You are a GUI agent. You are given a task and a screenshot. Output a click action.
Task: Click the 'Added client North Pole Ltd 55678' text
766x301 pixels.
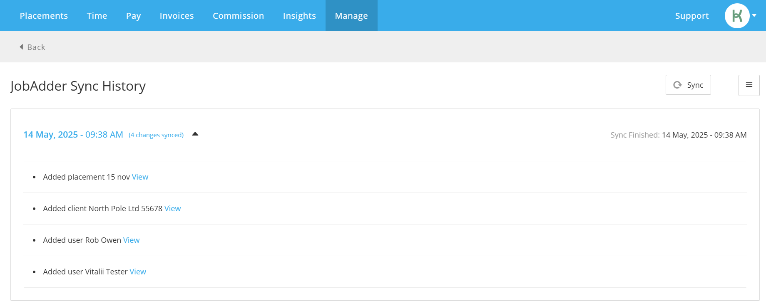pos(102,209)
